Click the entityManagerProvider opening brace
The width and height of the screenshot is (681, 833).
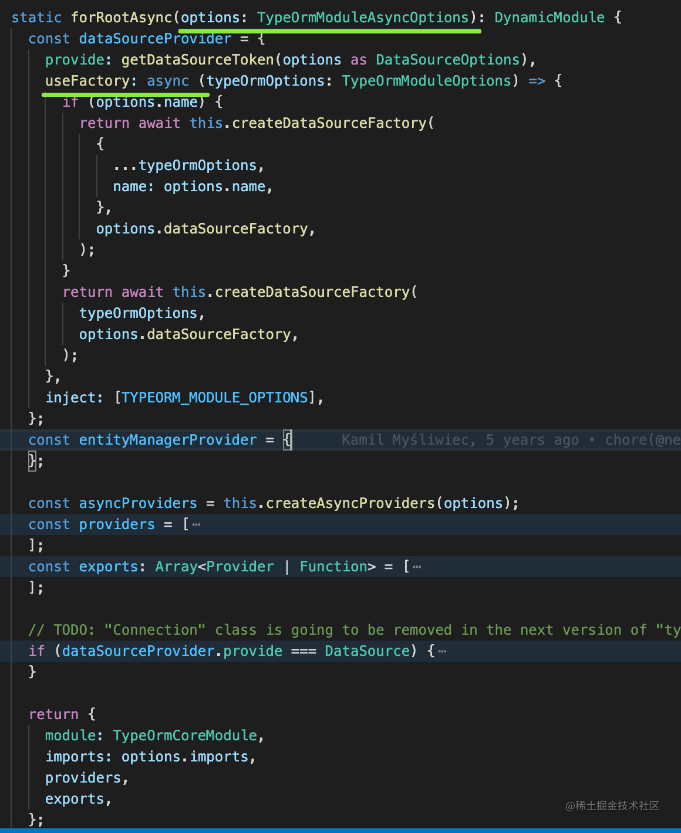pyautogui.click(x=287, y=440)
